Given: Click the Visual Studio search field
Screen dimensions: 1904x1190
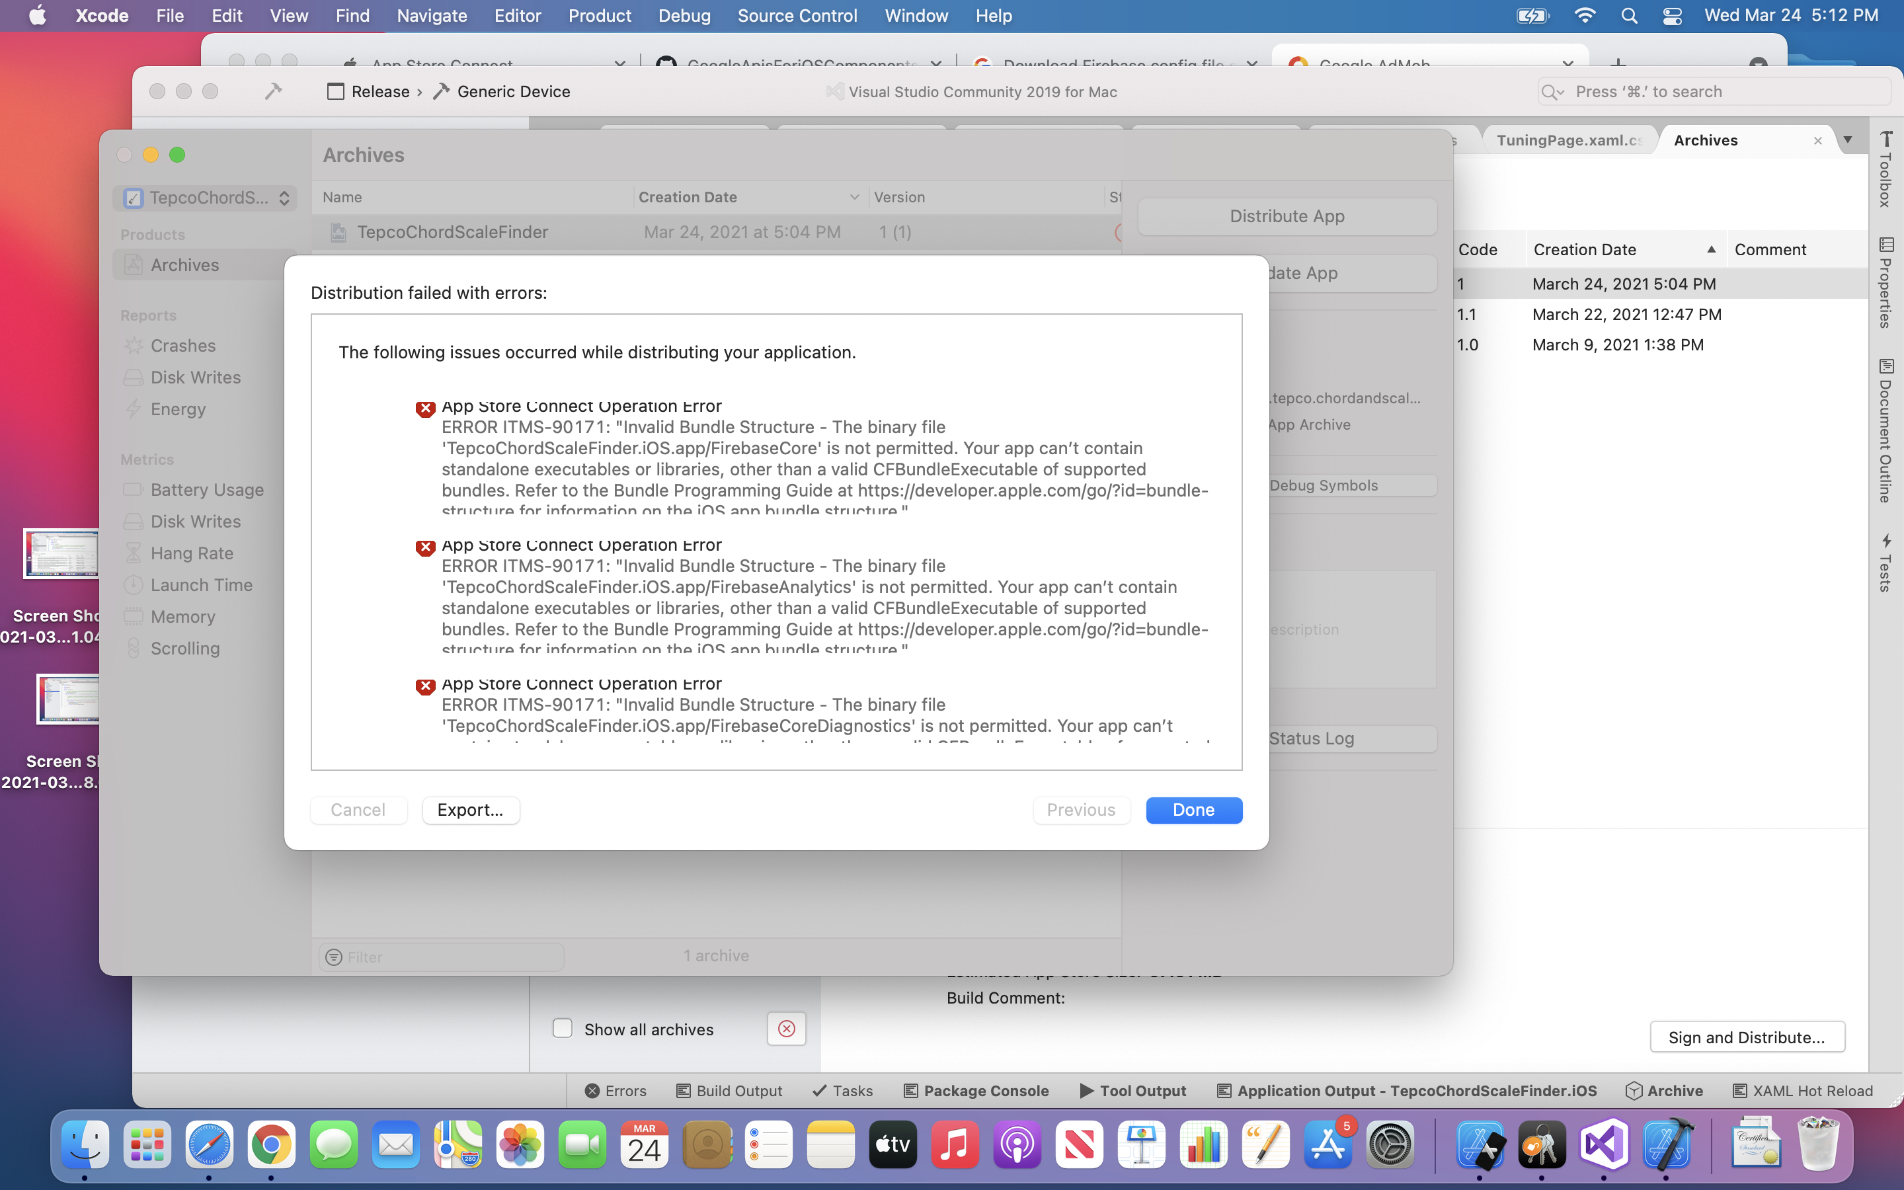Looking at the screenshot, I should (x=1714, y=91).
